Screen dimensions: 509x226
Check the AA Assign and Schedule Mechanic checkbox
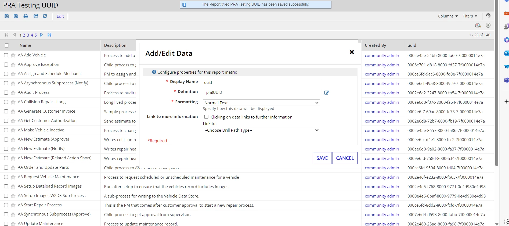[x=6, y=74]
